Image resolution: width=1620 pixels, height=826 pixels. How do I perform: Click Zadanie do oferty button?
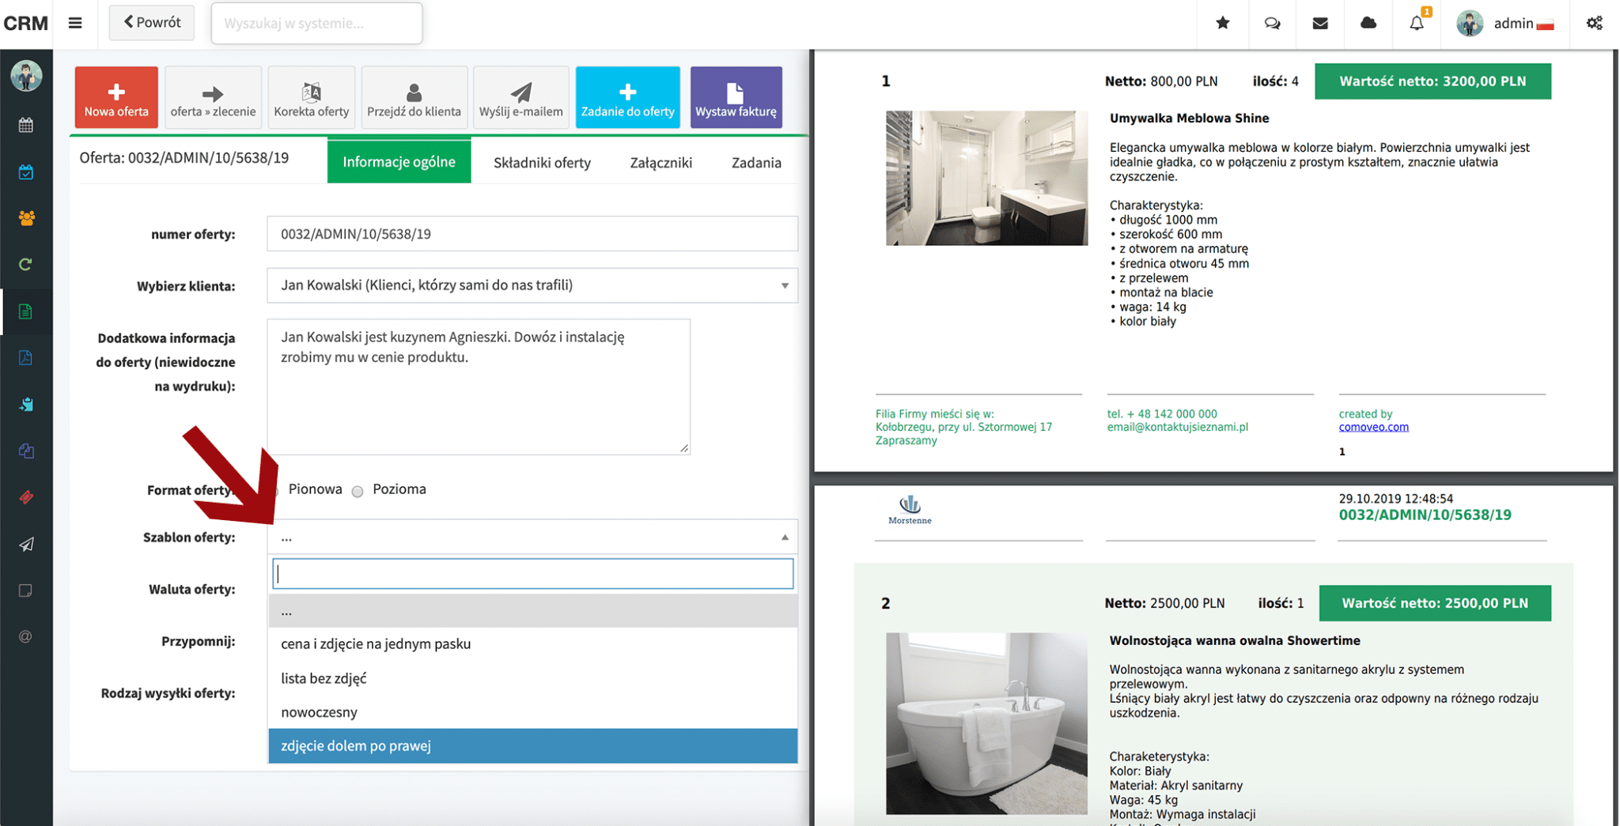627,97
